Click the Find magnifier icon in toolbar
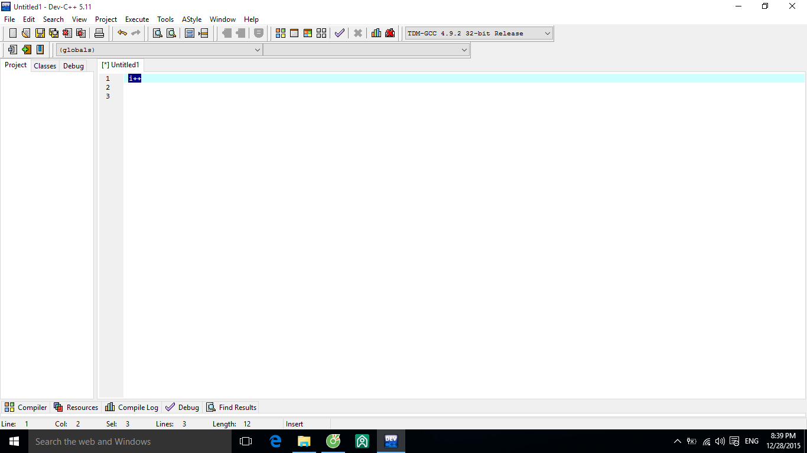This screenshot has width=807, height=453. [x=158, y=33]
